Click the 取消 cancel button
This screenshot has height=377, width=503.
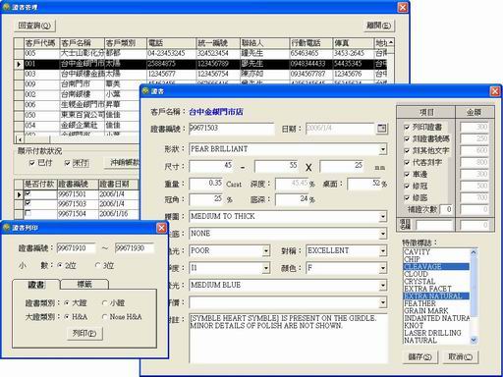click(461, 357)
